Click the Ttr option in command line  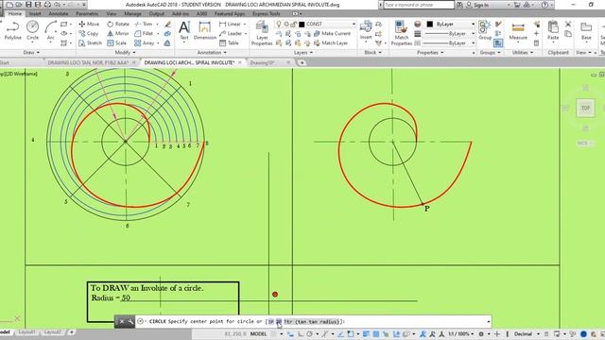[x=311, y=321]
